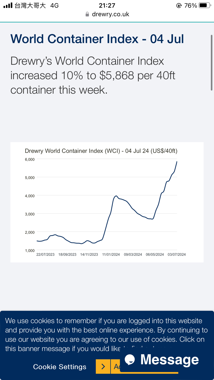Screen dimensions: 214x380
Task: Click the yellow chevron arrow icon
Action: point(103,367)
